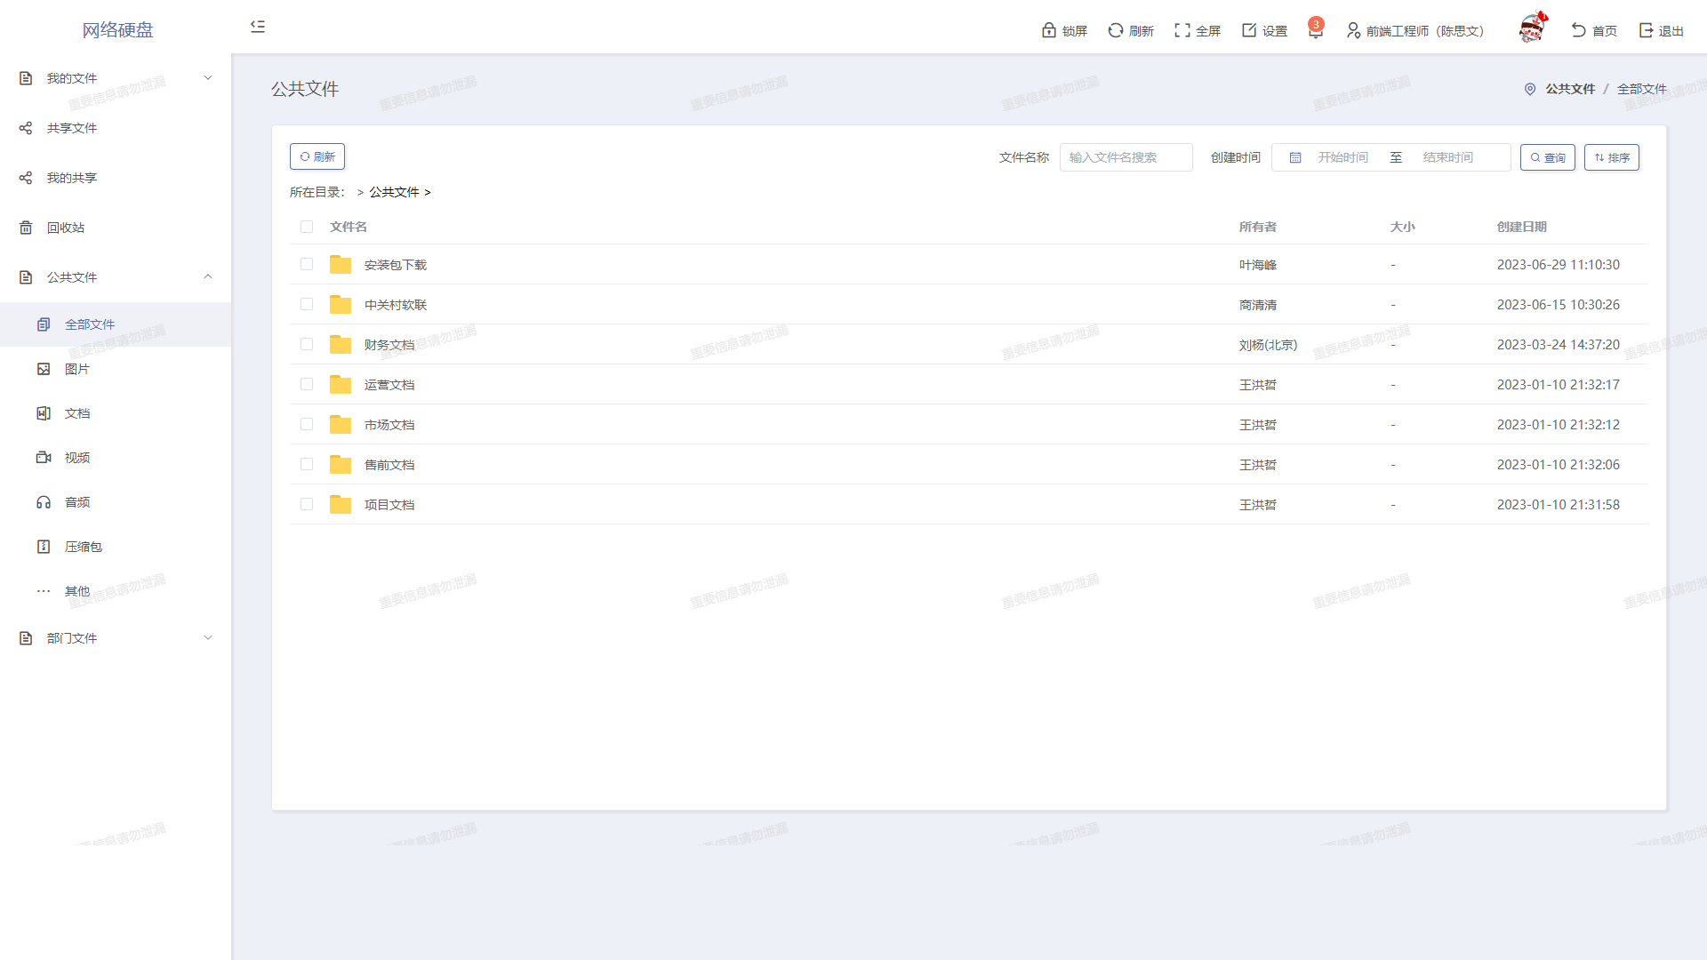
Task: Open the settings edit icon
Action: click(1249, 30)
